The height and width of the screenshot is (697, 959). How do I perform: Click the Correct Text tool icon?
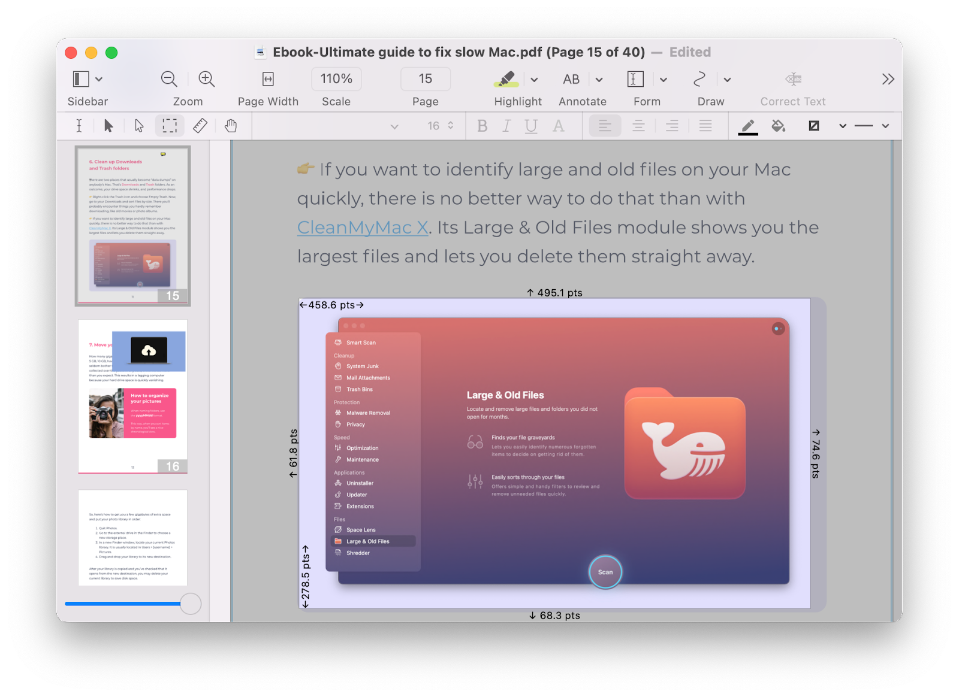pyautogui.click(x=794, y=79)
